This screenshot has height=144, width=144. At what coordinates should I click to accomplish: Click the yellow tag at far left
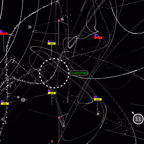5,104
